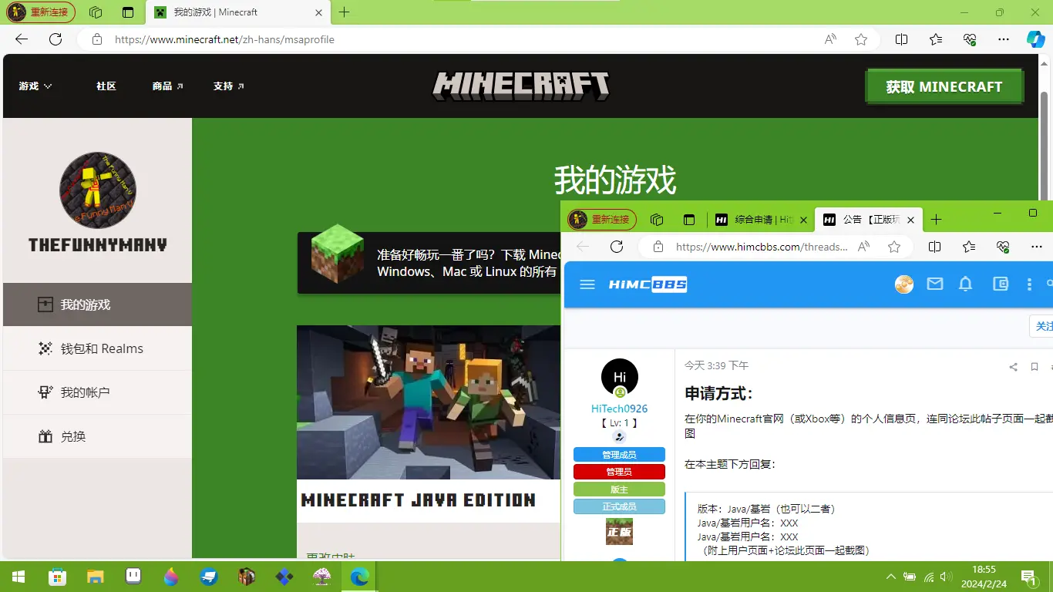Open the three-dot overflow menu on HiMCBBS
This screenshot has height=592, width=1053.
[1029, 284]
